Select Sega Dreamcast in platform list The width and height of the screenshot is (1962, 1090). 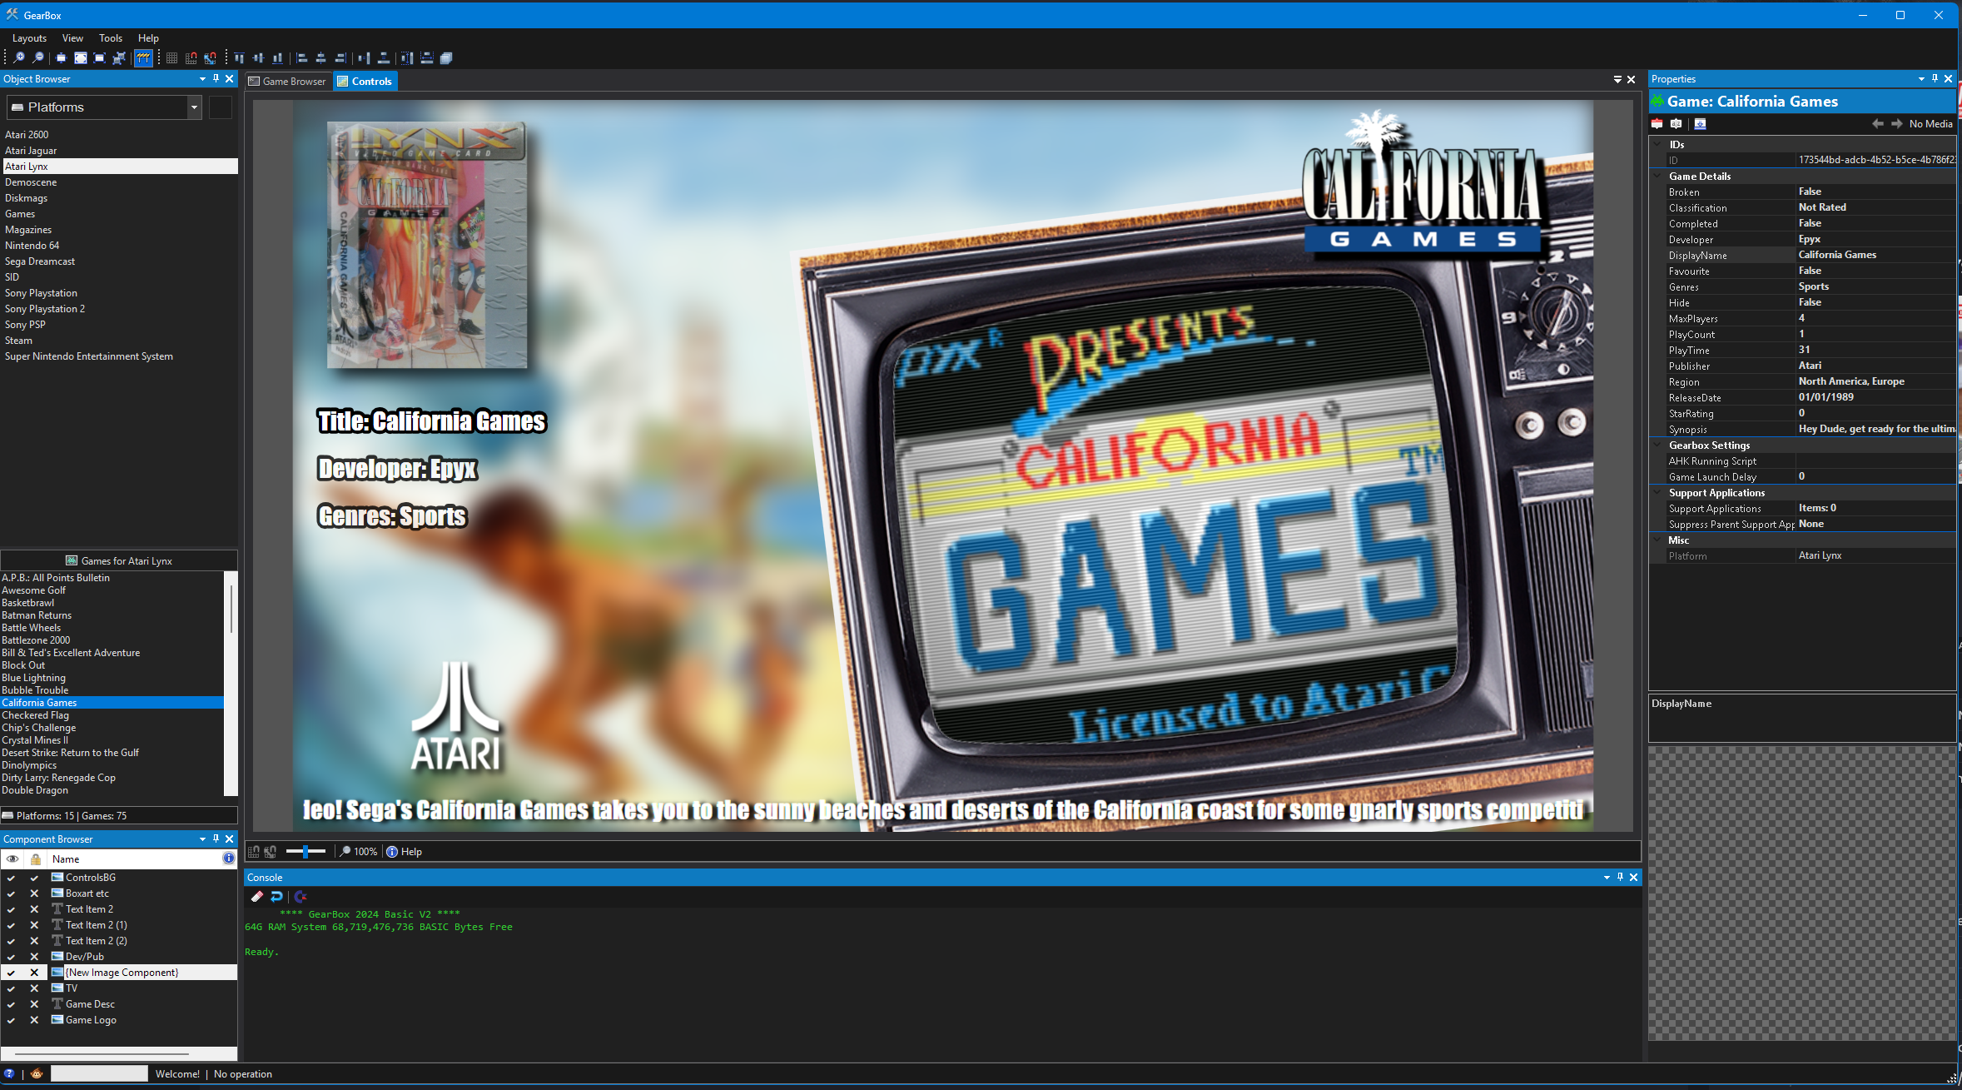pos(40,261)
